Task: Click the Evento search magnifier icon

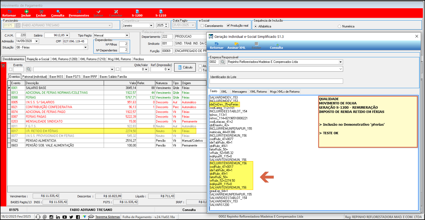Action: coord(28,69)
